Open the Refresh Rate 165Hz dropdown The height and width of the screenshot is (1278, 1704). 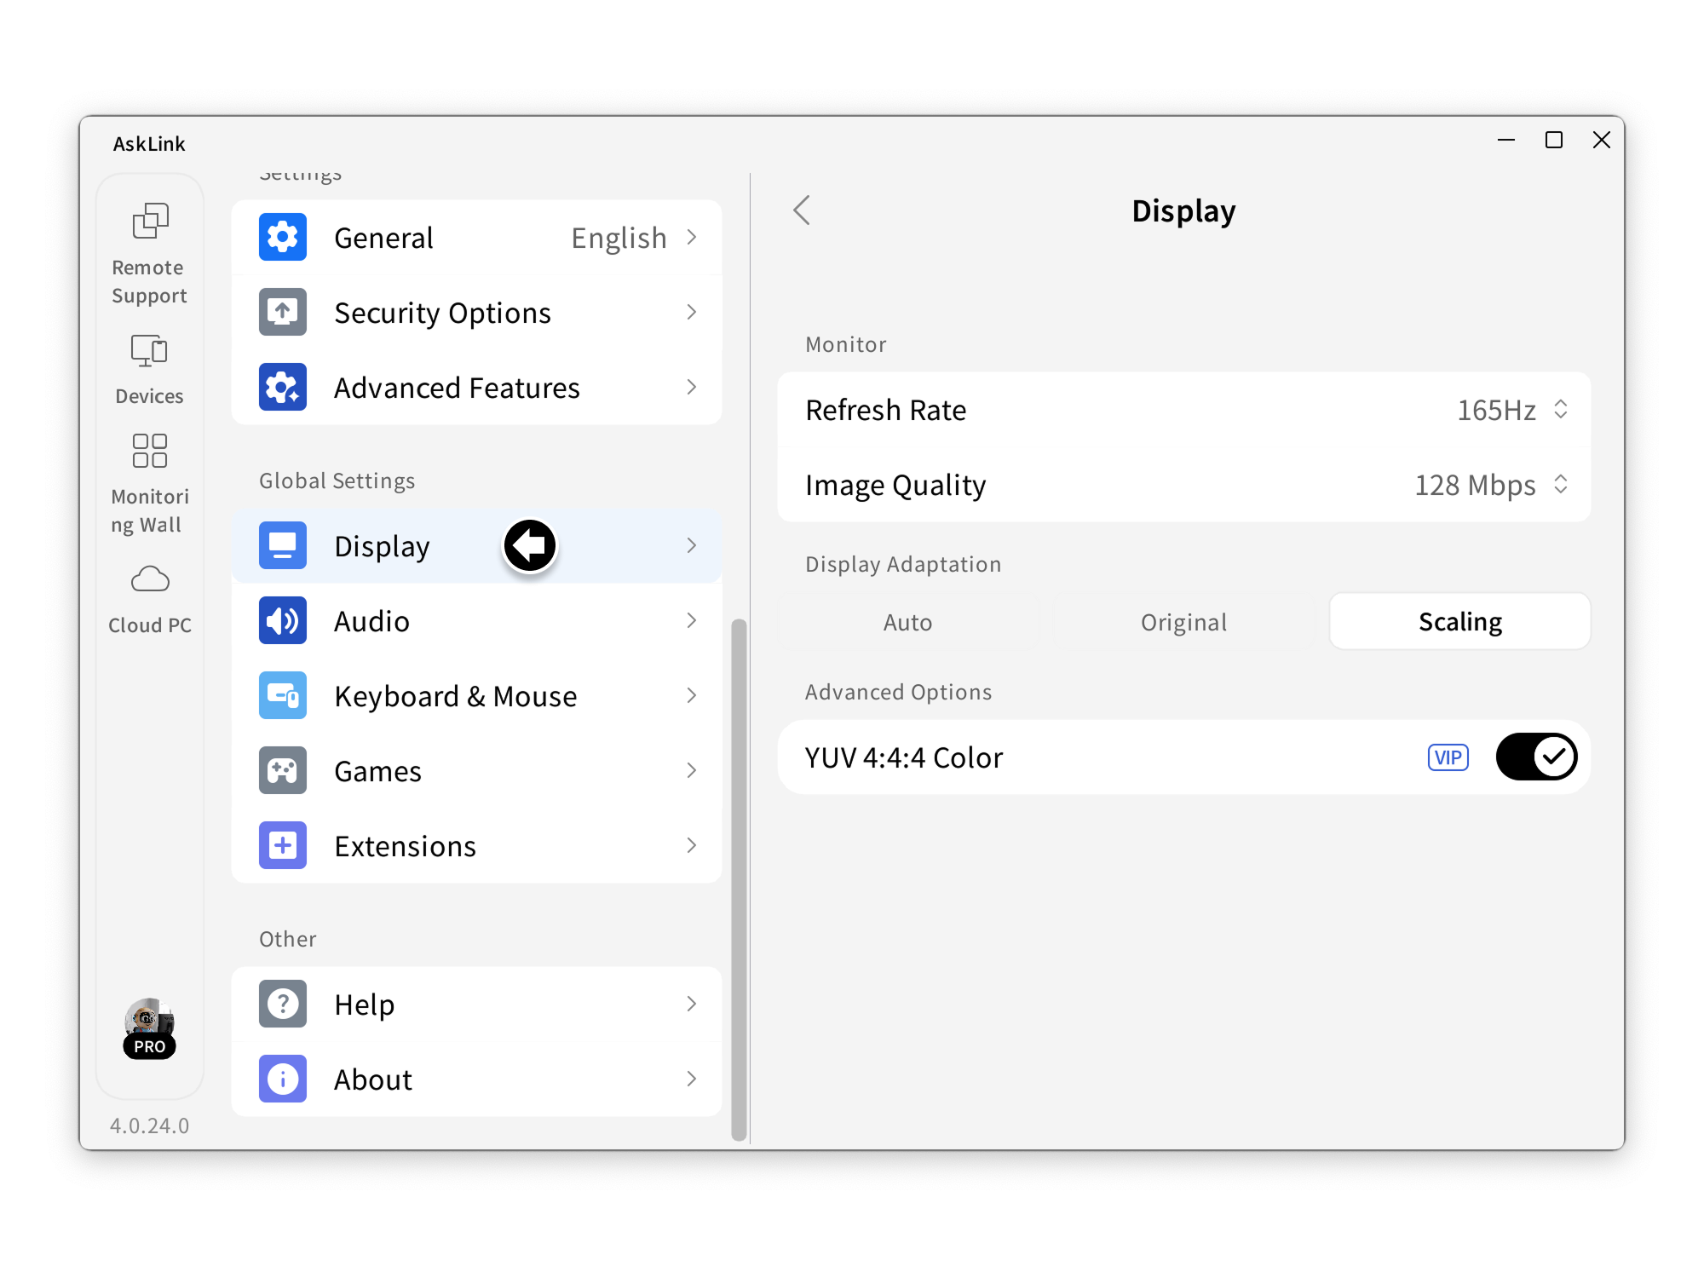[1512, 410]
